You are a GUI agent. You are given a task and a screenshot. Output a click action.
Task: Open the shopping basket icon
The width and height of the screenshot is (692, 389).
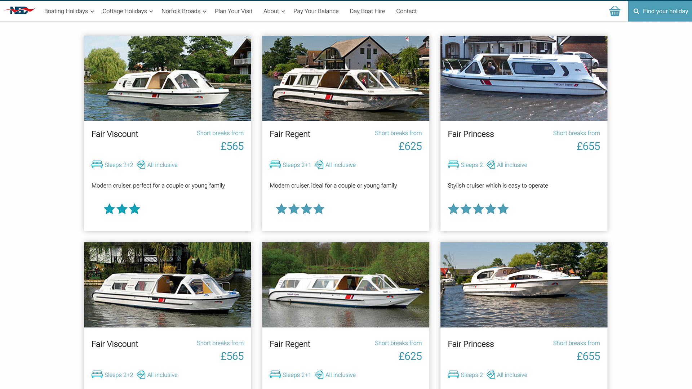point(615,11)
